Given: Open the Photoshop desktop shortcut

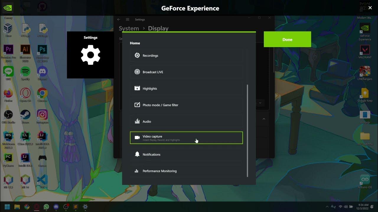Looking at the screenshot, I should point(42,53).
